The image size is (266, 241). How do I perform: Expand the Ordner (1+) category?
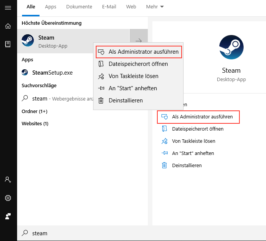click(x=35, y=111)
